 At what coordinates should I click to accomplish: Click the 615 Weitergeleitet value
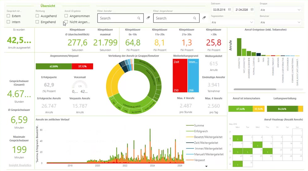pos(214,64)
